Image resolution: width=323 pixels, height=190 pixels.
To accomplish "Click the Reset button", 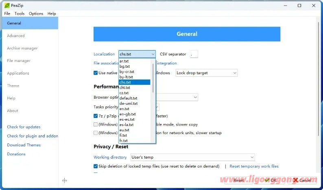I will (238, 180).
